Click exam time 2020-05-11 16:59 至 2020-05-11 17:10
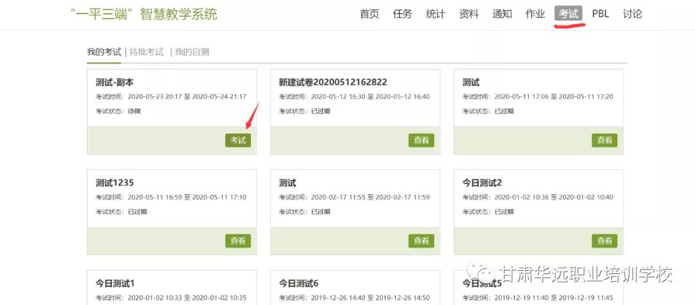 click(x=187, y=198)
